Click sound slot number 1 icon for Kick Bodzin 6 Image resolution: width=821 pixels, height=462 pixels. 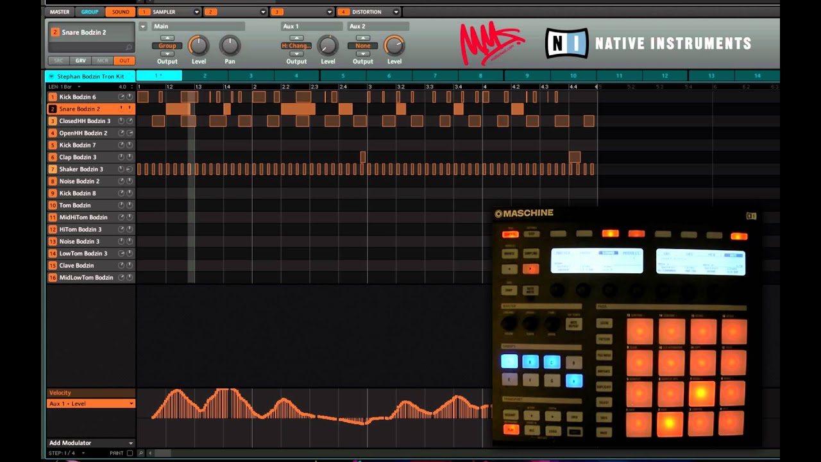pyautogui.click(x=53, y=97)
